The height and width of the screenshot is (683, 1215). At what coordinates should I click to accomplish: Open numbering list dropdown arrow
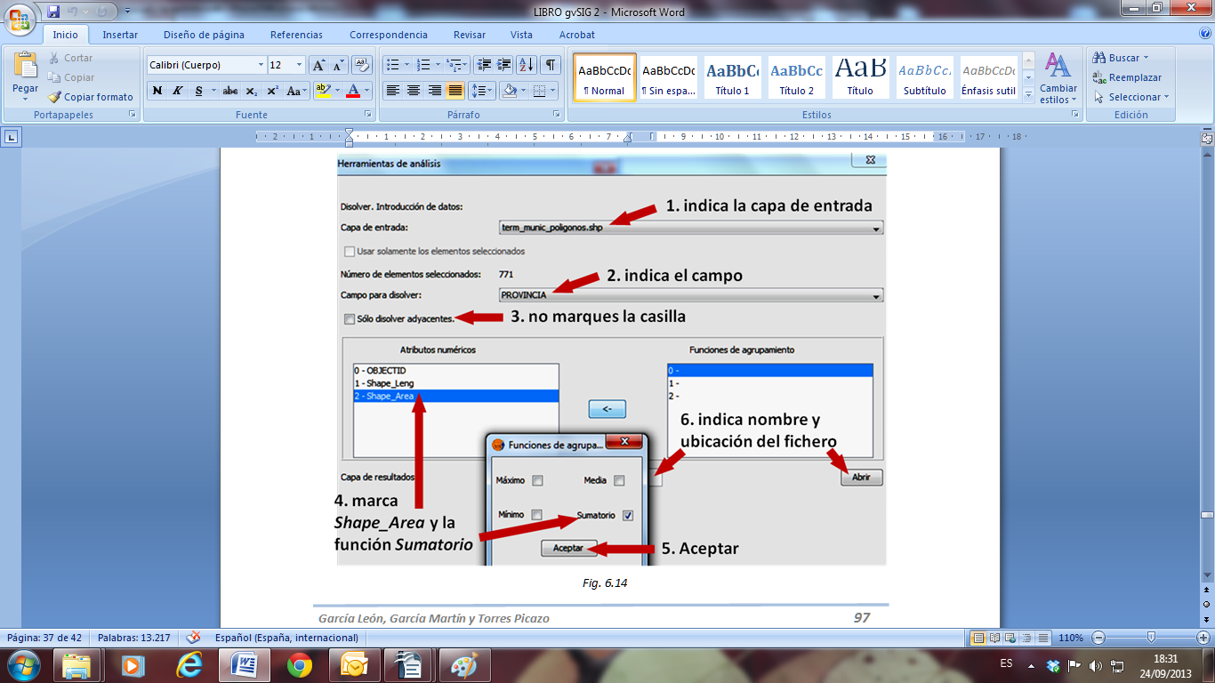(437, 65)
